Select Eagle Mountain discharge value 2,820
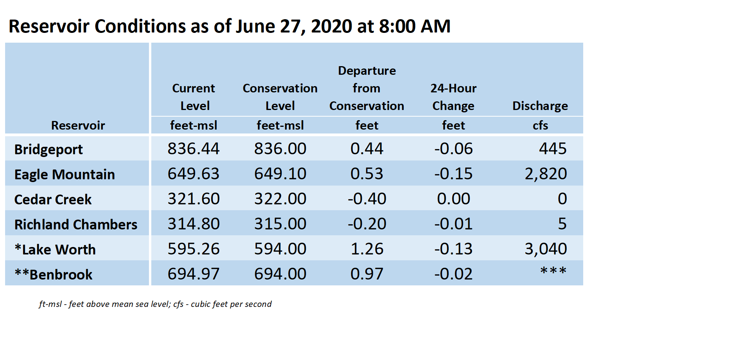The image size is (749, 339). coord(546,174)
